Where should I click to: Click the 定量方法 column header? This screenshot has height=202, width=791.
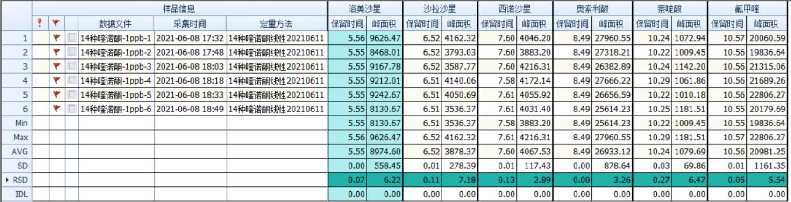pos(276,23)
